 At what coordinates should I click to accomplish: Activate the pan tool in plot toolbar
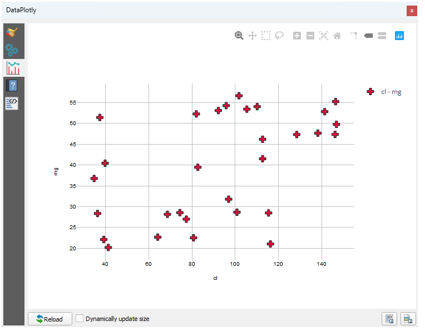(253, 36)
